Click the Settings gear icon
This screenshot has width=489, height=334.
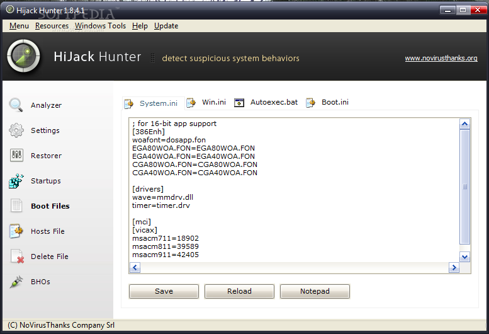pyautogui.click(x=16, y=130)
